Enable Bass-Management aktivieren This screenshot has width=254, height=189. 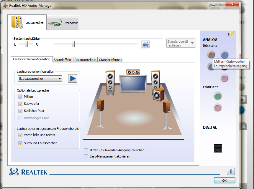86,156
